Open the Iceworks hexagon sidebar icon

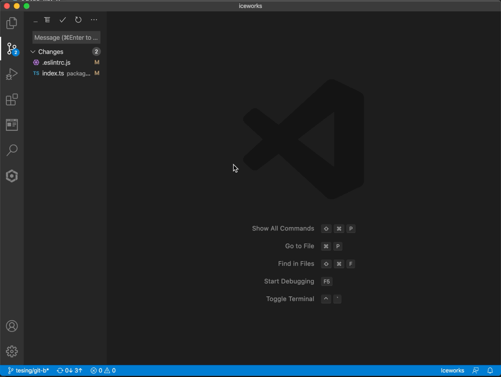(x=12, y=176)
